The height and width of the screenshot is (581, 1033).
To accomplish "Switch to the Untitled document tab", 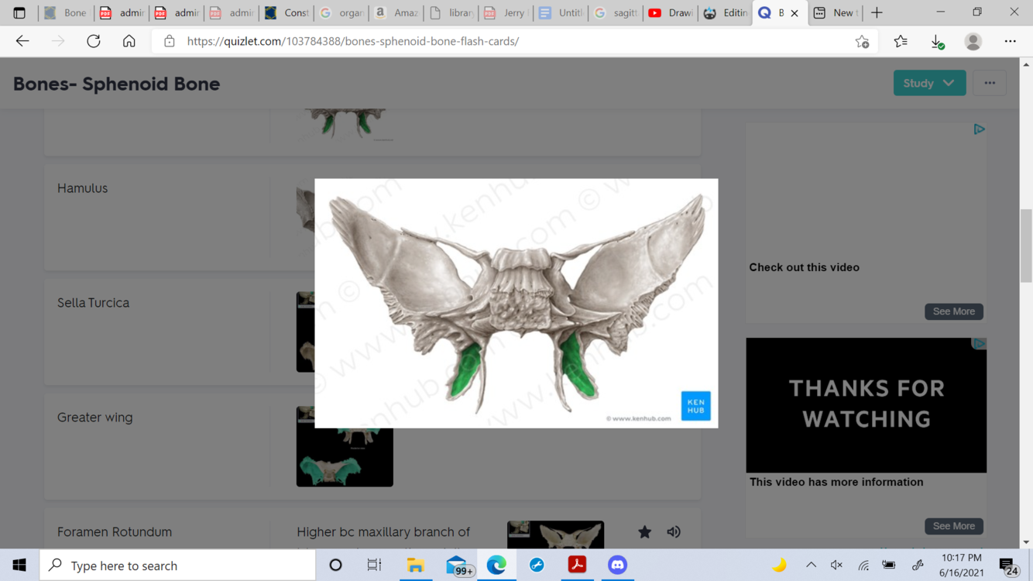I will coord(561,13).
